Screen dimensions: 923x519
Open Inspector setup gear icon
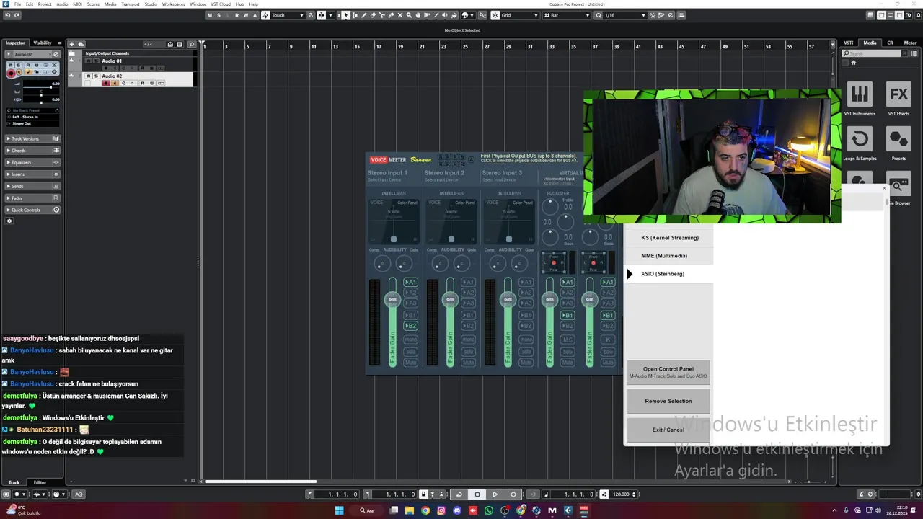9,221
